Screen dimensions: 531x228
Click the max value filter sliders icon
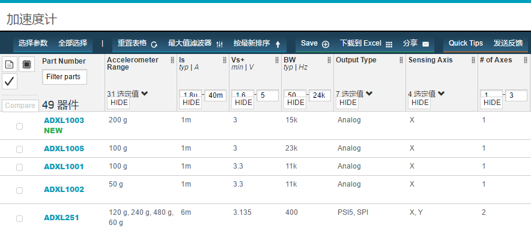tap(219, 44)
